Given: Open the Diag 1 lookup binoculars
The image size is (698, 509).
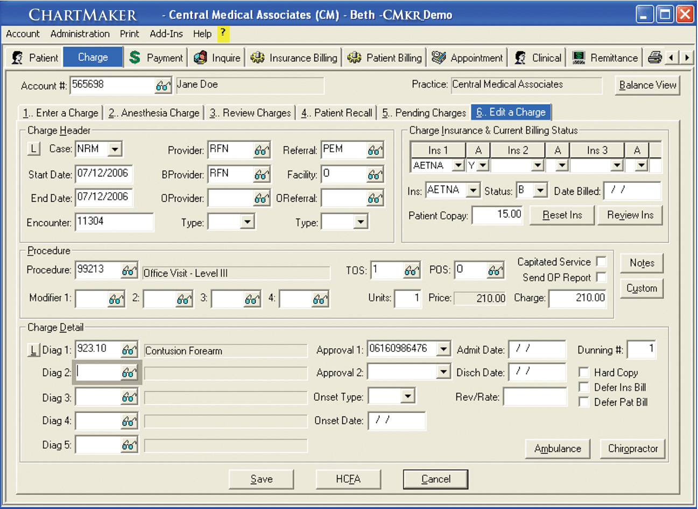Looking at the screenshot, I should click(x=129, y=350).
